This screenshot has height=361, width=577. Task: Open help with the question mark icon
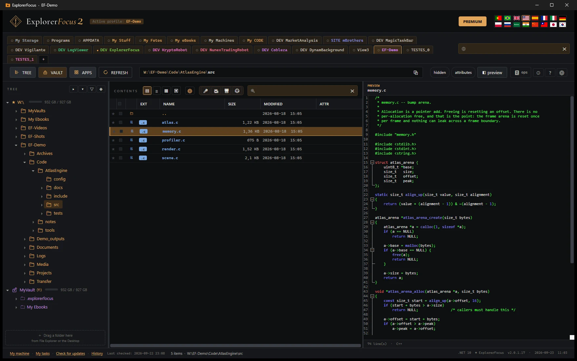coord(550,73)
